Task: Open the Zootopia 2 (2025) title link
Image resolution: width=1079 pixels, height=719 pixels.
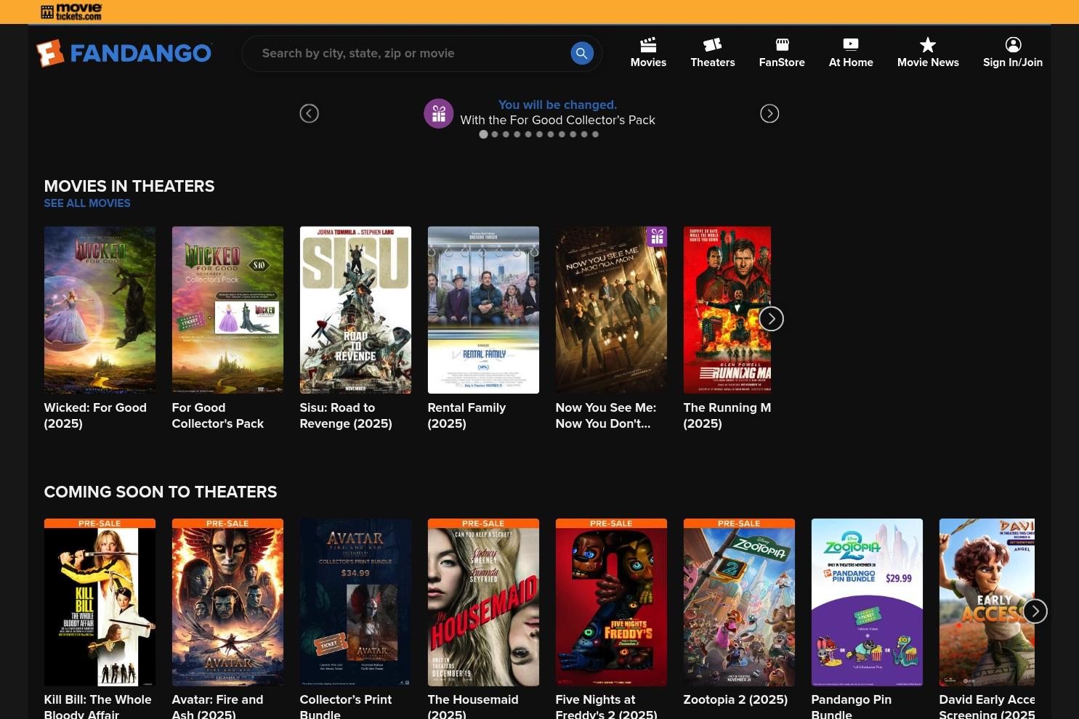Action: 735,699
